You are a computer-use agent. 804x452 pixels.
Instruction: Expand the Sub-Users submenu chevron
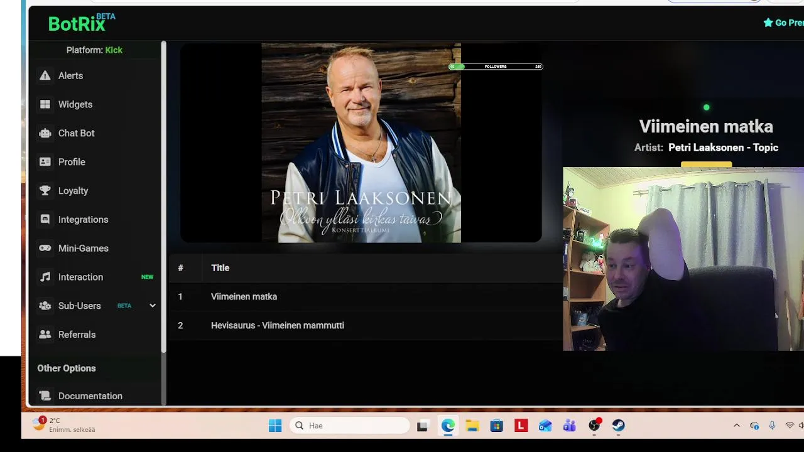point(152,306)
